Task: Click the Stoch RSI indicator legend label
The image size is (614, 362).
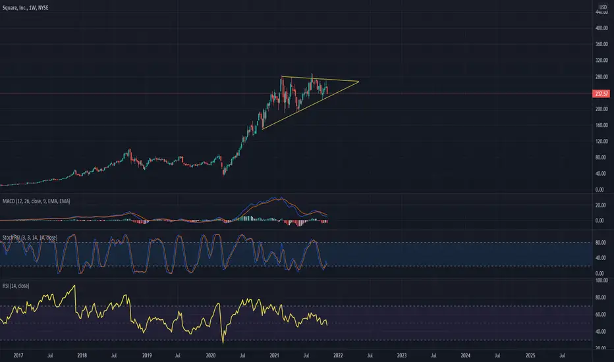Action: pyautogui.click(x=30, y=238)
